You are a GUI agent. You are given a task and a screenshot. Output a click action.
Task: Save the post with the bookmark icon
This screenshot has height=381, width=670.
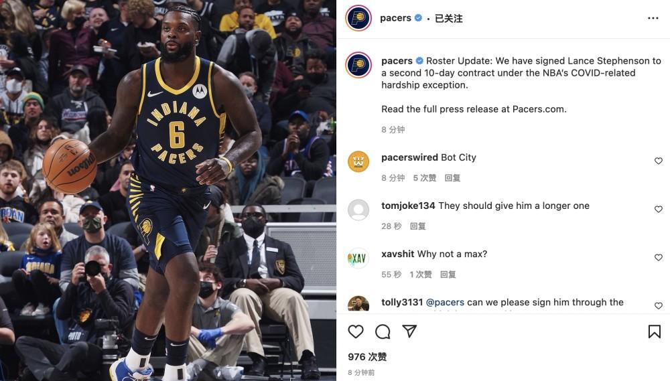[x=654, y=331]
